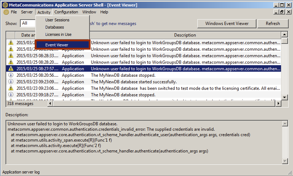Sort events by the Description column header
Image resolution: width=293 pixels, height=176 pixels.
[x=185, y=35]
